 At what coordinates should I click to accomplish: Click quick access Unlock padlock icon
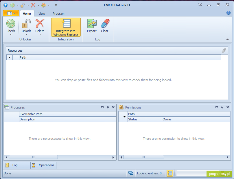(x=23, y=5)
